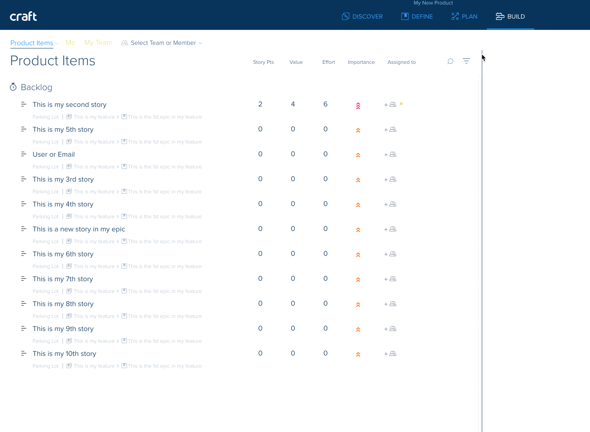This screenshot has width=590, height=432.
Task: Open the 'This is my 3rd story' item
Action: click(63, 179)
